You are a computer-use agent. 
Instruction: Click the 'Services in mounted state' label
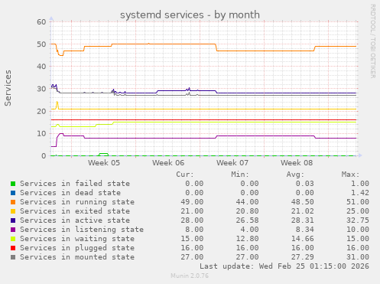pos(77,257)
